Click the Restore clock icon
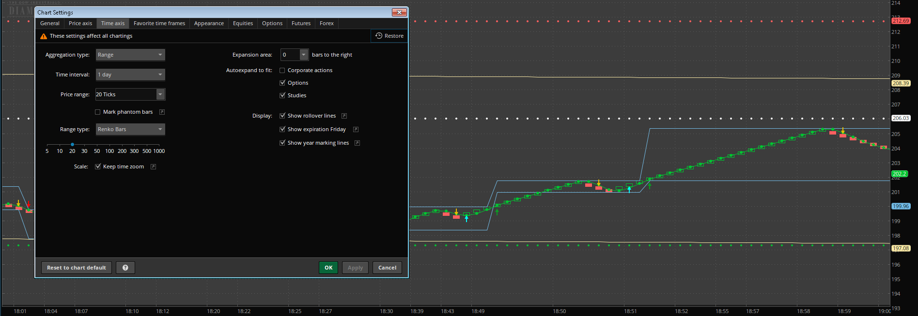 379,36
